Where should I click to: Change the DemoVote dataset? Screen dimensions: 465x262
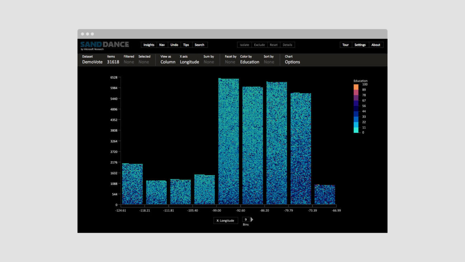click(92, 62)
